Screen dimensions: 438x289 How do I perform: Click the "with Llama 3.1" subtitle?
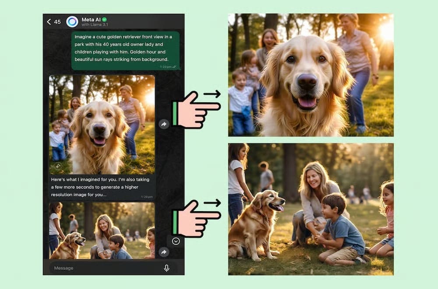[95, 25]
